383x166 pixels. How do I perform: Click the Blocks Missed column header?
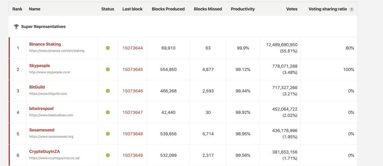(x=208, y=9)
